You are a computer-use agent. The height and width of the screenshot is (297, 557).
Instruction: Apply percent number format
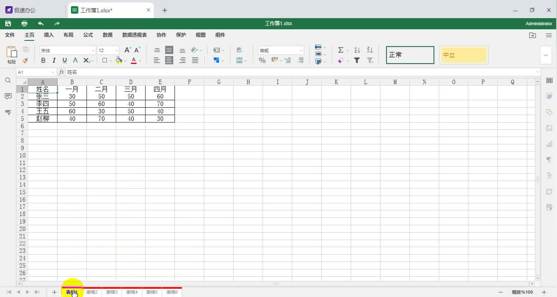point(262,60)
